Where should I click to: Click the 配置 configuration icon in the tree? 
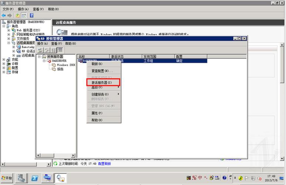tap(9, 68)
